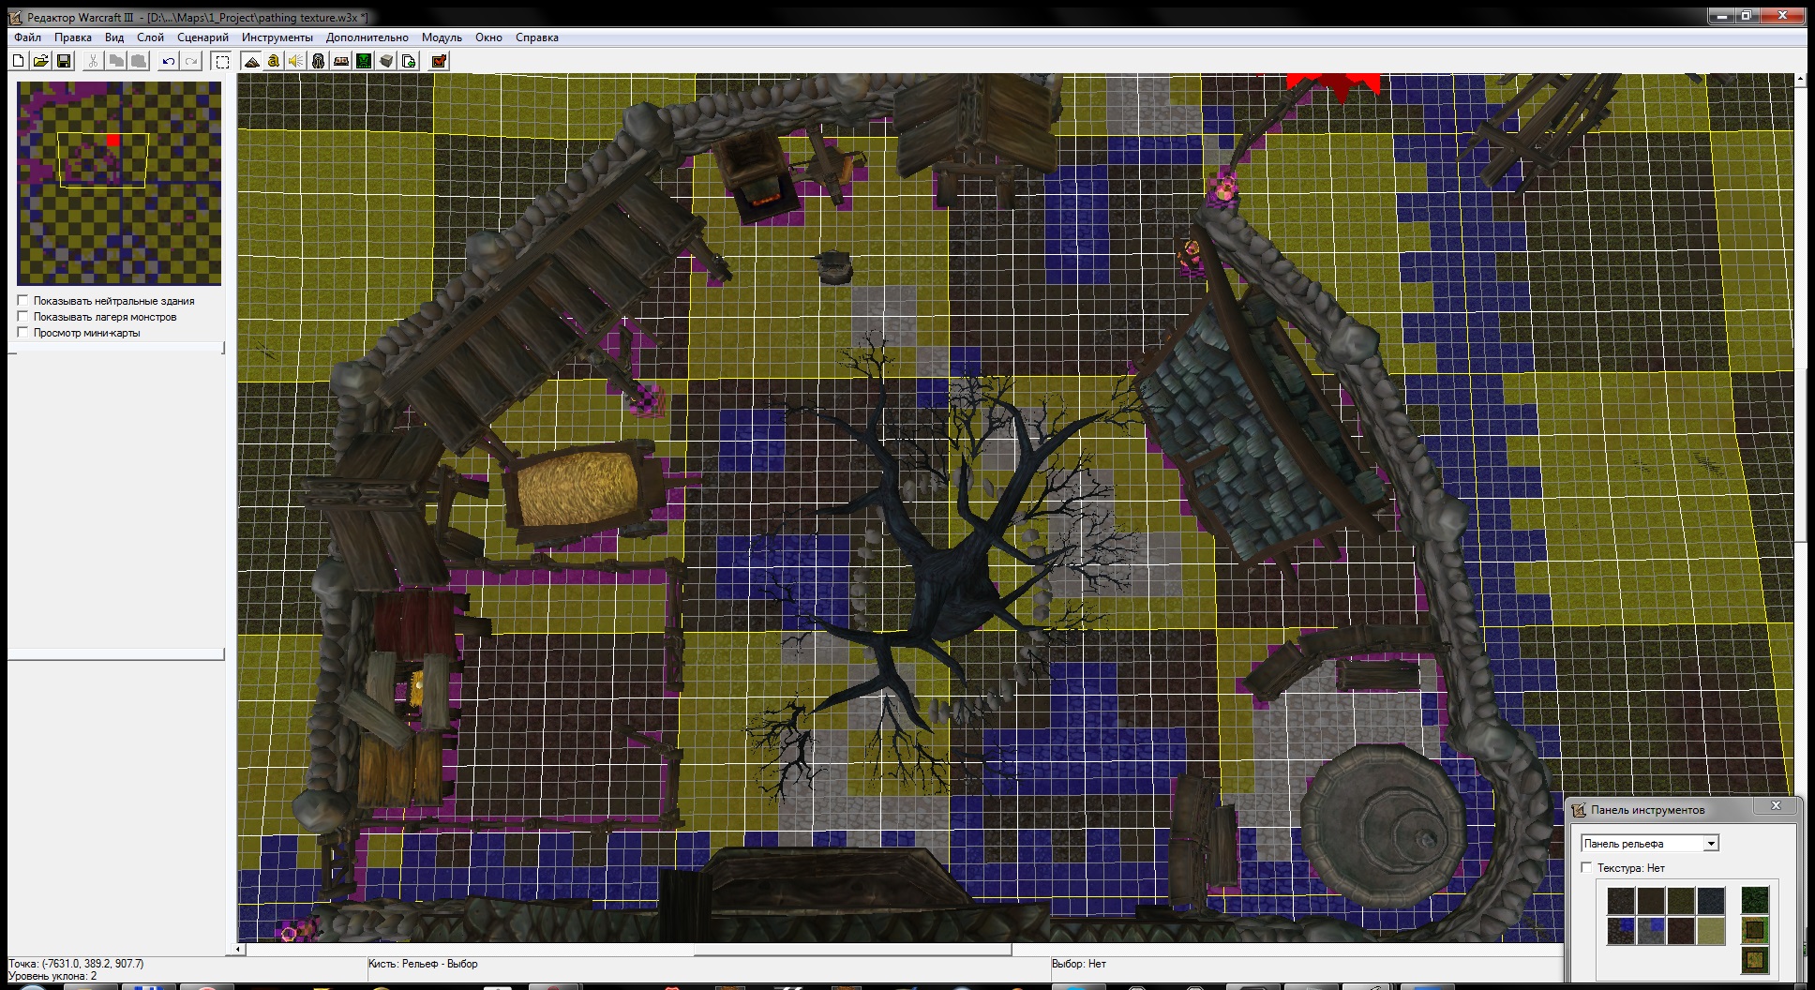Pick the dark cobblestone texture swatch
The width and height of the screenshot is (1815, 990).
coord(1621,901)
